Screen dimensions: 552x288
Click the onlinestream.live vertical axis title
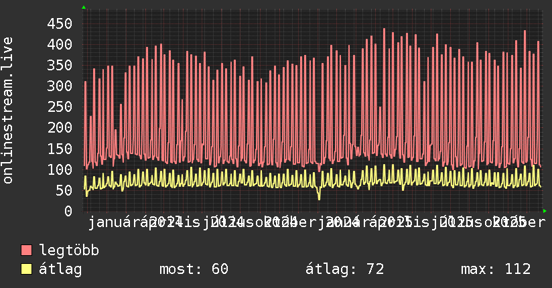(x=7, y=111)
